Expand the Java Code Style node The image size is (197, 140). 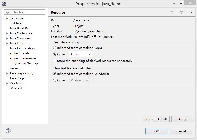point(7,33)
